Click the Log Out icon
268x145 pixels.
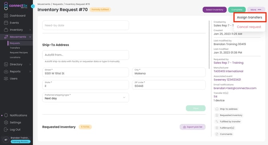(6, 129)
